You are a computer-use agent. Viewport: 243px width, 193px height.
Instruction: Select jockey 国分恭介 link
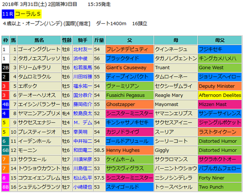pyautogui.click(x=83, y=95)
